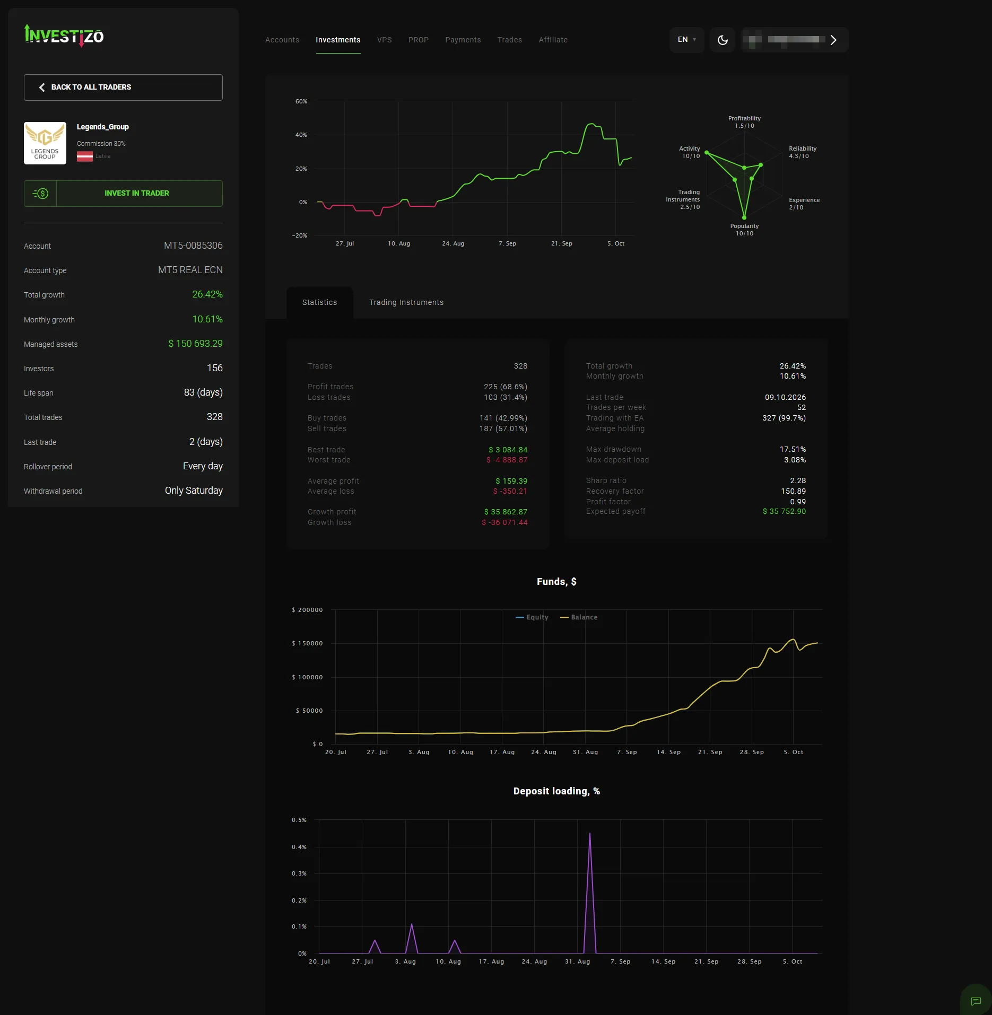Image resolution: width=992 pixels, height=1015 pixels.
Task: Open the Accounts menu item
Action: tap(282, 40)
